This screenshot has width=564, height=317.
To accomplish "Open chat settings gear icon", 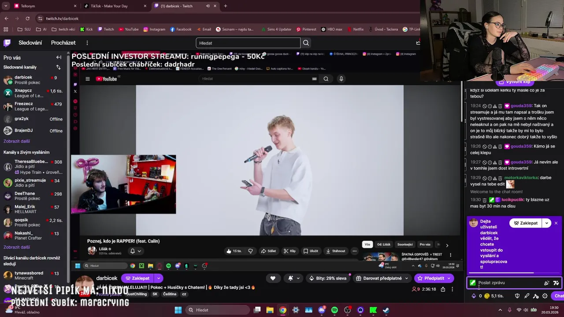I will click(x=545, y=296).
